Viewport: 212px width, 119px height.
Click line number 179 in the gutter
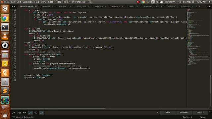[14, 75]
